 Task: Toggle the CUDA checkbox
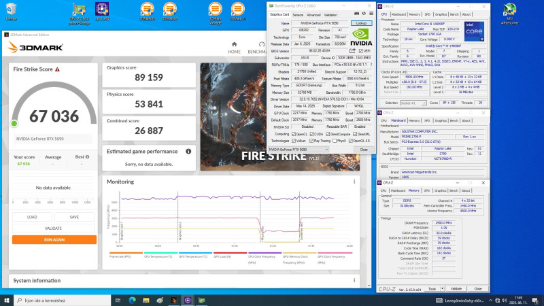click(311, 134)
